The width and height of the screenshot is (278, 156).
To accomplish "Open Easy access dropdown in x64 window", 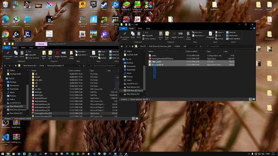I will [x=198, y=36].
